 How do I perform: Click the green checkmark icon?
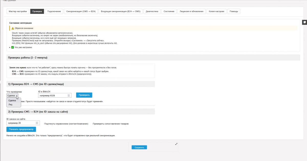click(13, 47)
